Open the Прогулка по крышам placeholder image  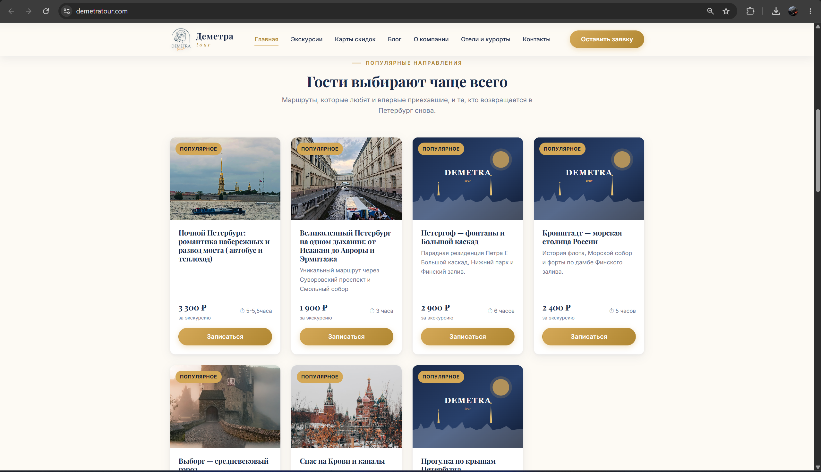467,407
